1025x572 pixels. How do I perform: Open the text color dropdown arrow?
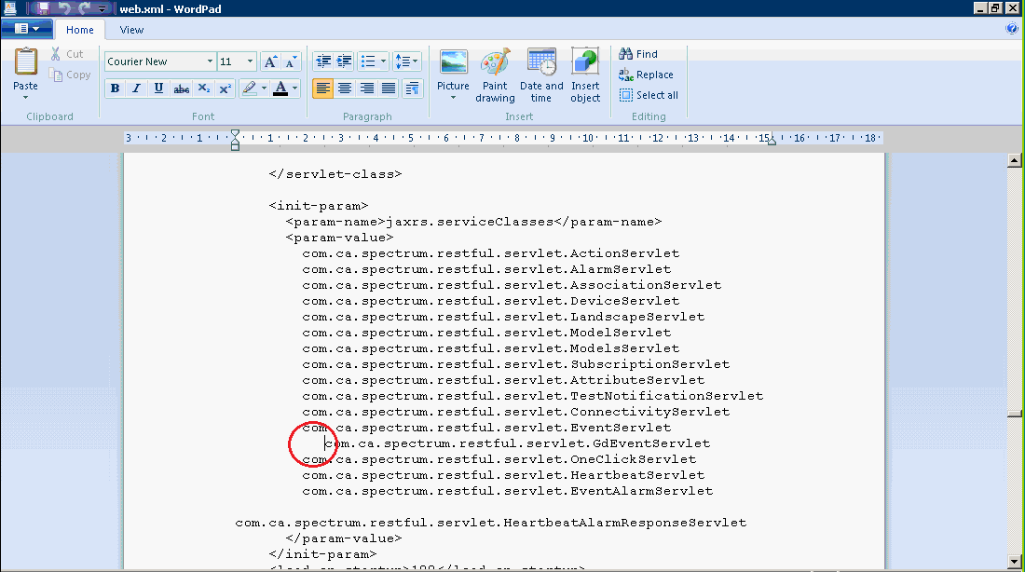294,89
